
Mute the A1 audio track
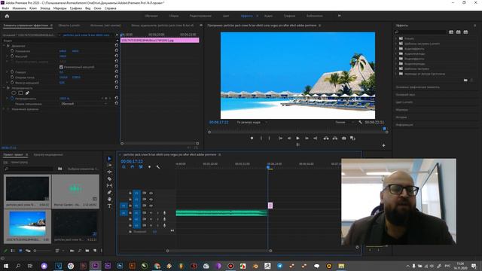point(151,212)
